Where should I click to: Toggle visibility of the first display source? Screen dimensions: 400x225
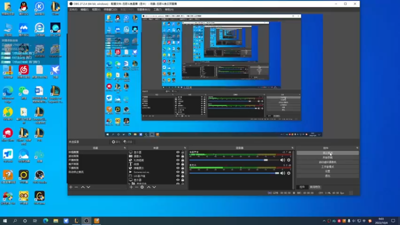pos(178,152)
